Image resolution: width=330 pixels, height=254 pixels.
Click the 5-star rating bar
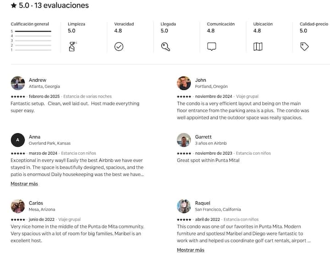click(x=33, y=31)
